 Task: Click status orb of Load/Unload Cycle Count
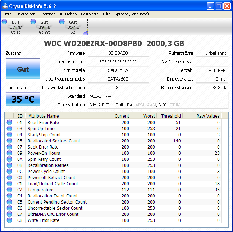point(9,183)
